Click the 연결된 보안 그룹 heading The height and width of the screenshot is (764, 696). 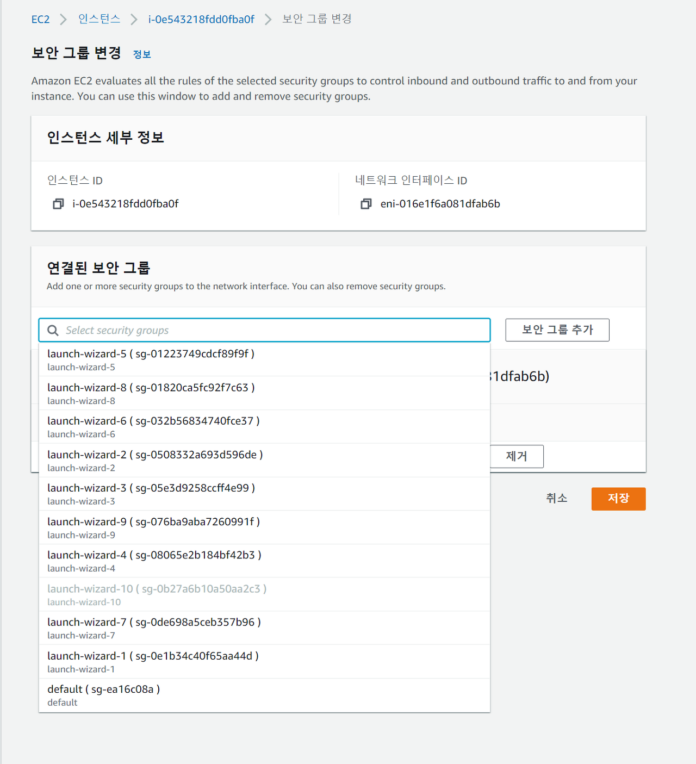98,268
